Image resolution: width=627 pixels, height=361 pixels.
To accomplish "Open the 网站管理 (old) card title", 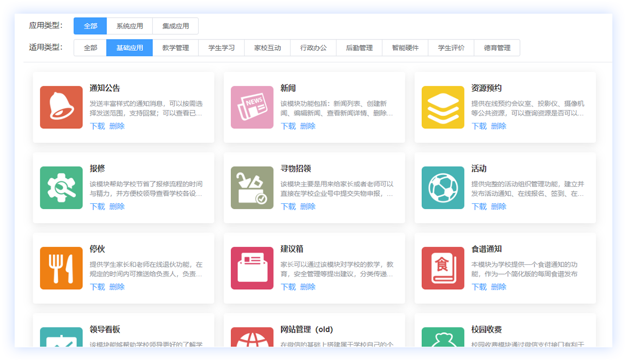I will [307, 330].
